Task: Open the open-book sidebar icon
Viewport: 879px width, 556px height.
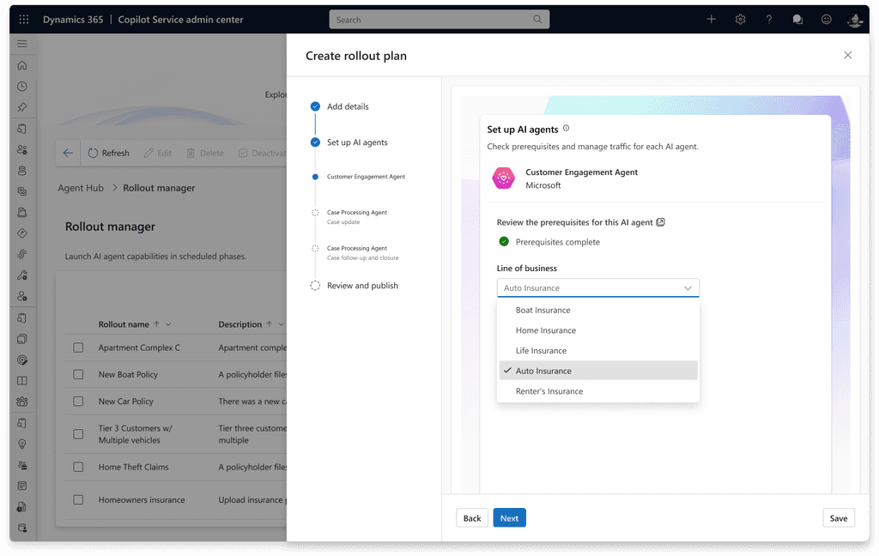Action: point(22,381)
